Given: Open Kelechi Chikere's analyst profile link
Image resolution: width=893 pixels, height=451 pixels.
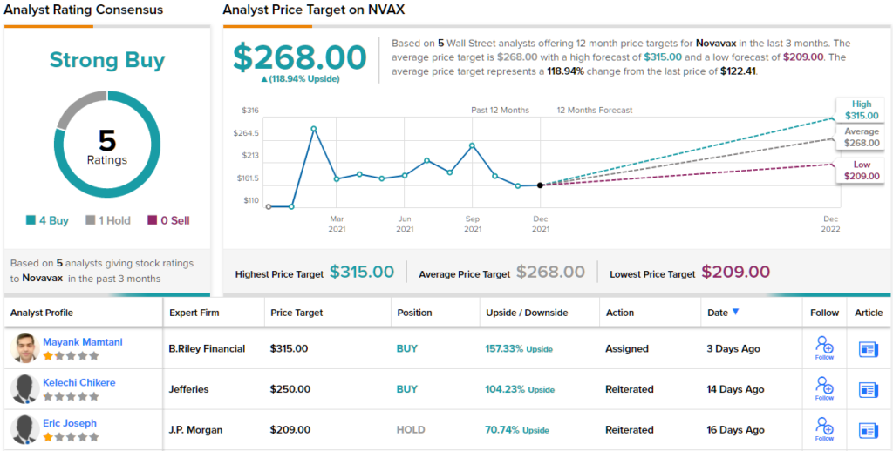Looking at the screenshot, I should (x=79, y=383).
